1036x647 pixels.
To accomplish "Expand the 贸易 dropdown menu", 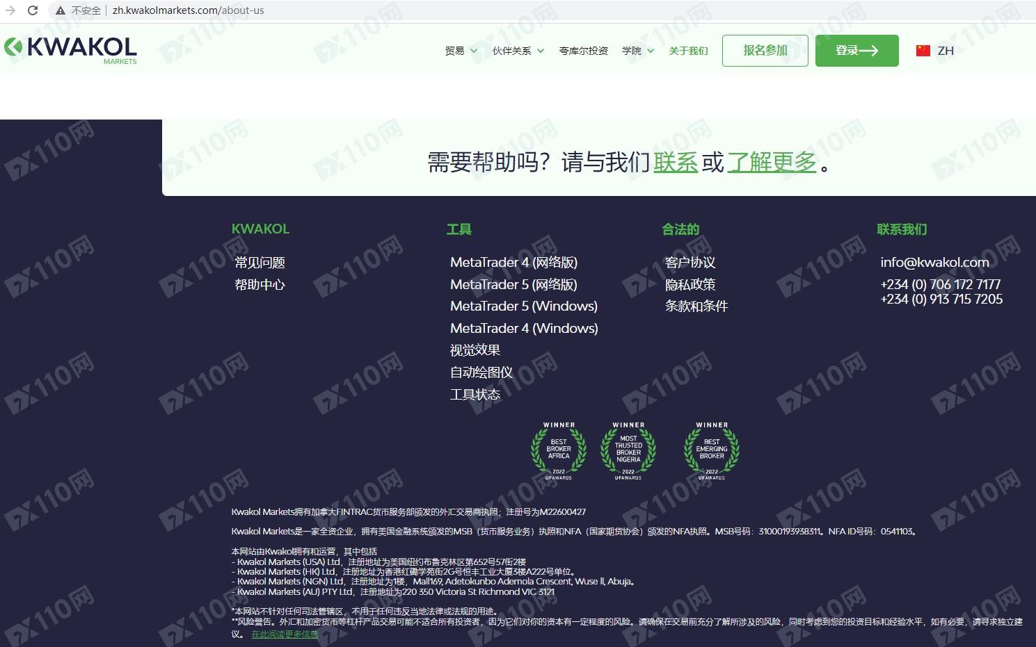I will click(x=461, y=51).
